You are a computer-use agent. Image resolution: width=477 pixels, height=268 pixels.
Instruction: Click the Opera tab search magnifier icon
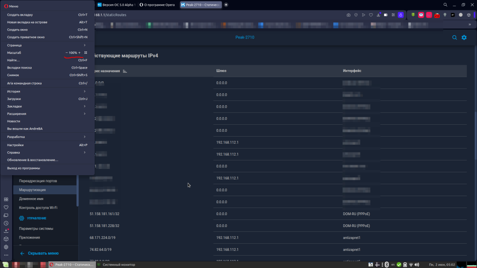445,5
